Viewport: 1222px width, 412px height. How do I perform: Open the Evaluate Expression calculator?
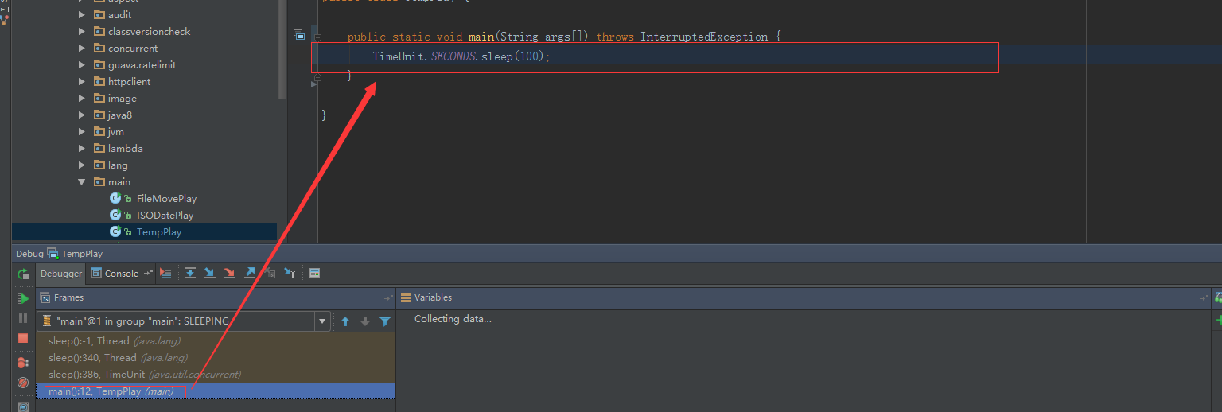click(315, 273)
